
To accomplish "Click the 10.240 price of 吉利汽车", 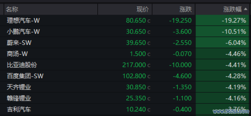I will coord(136,109).
